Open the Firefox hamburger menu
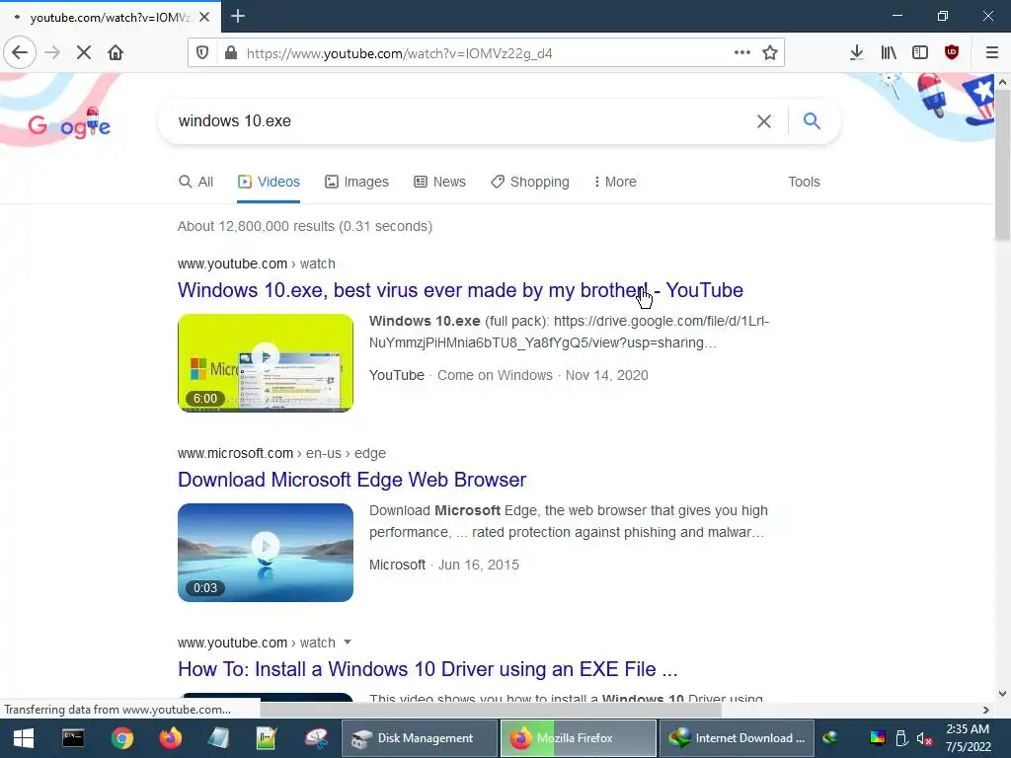Viewport: 1011px width, 758px height. click(x=992, y=53)
